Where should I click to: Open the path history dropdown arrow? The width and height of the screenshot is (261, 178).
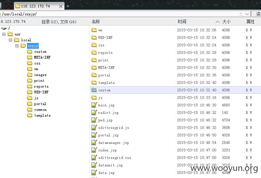247,14
